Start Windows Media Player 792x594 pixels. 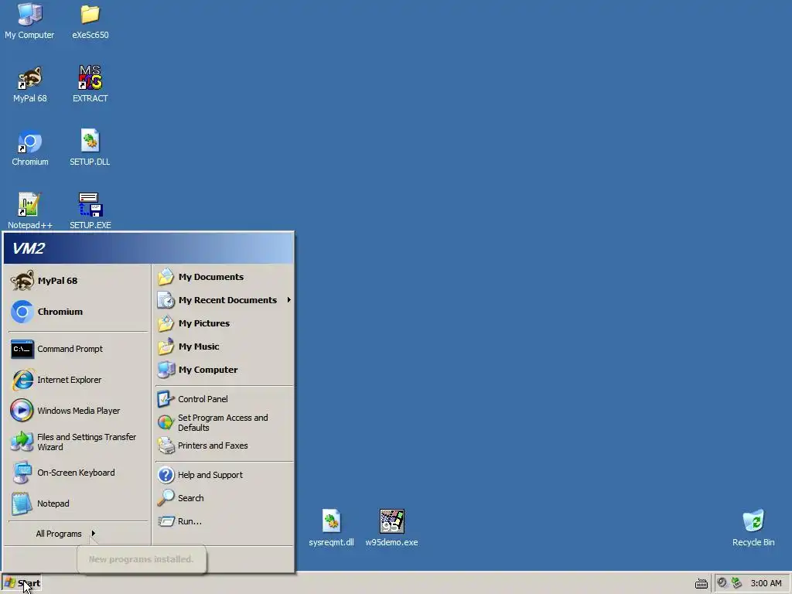[x=78, y=411]
